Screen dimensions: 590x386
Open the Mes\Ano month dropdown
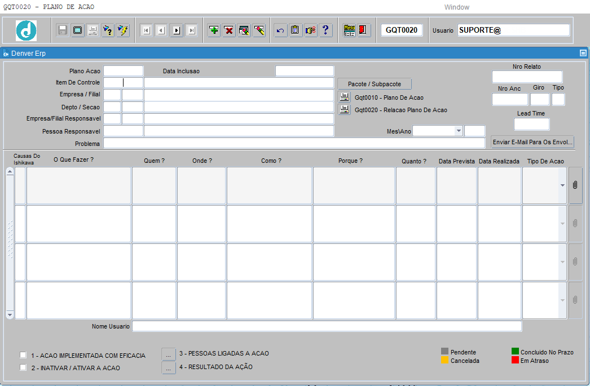[459, 131]
